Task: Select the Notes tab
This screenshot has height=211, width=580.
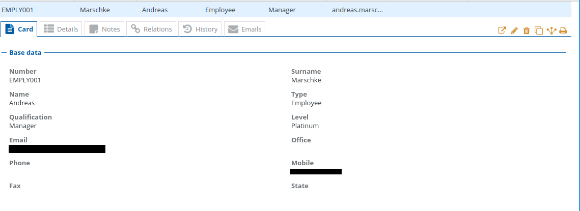Action: click(x=104, y=29)
